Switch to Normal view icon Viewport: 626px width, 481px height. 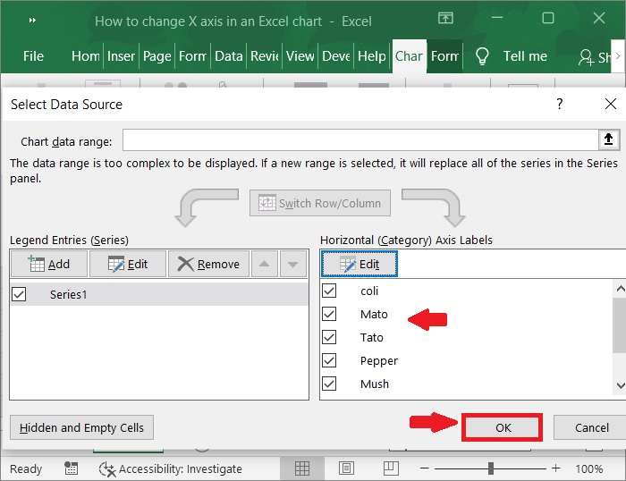point(302,468)
